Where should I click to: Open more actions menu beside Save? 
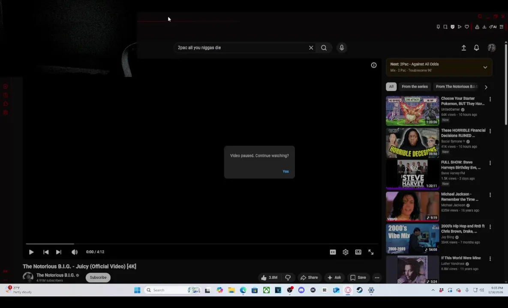tap(377, 277)
